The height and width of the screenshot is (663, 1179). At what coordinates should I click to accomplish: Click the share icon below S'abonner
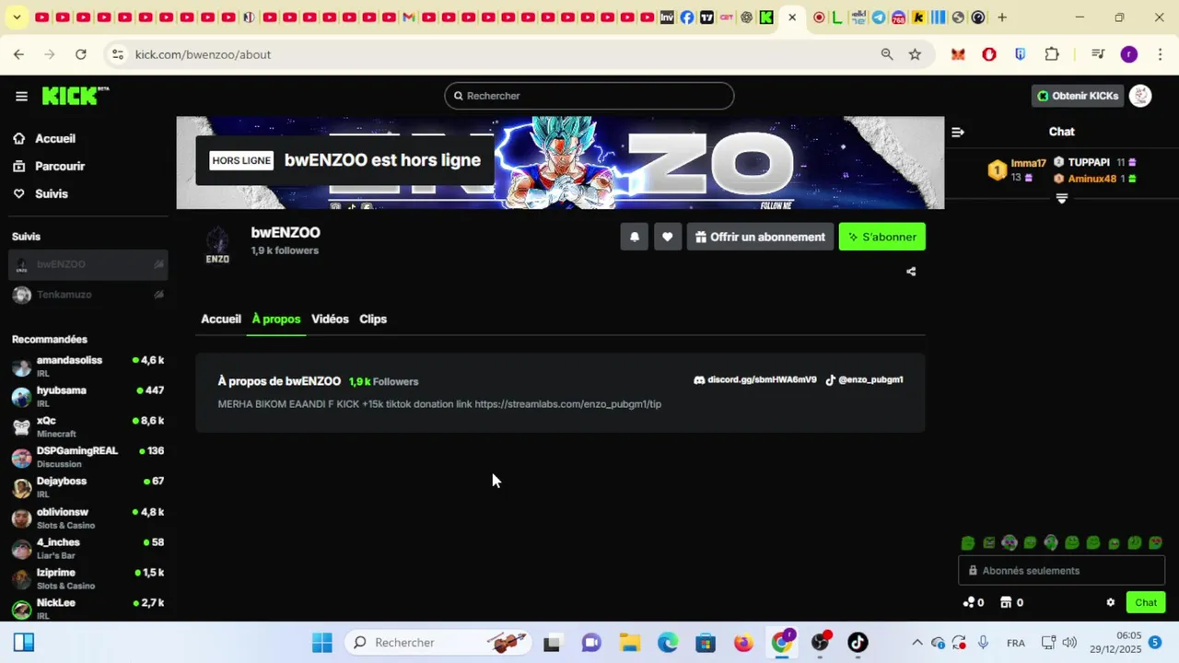click(x=911, y=272)
